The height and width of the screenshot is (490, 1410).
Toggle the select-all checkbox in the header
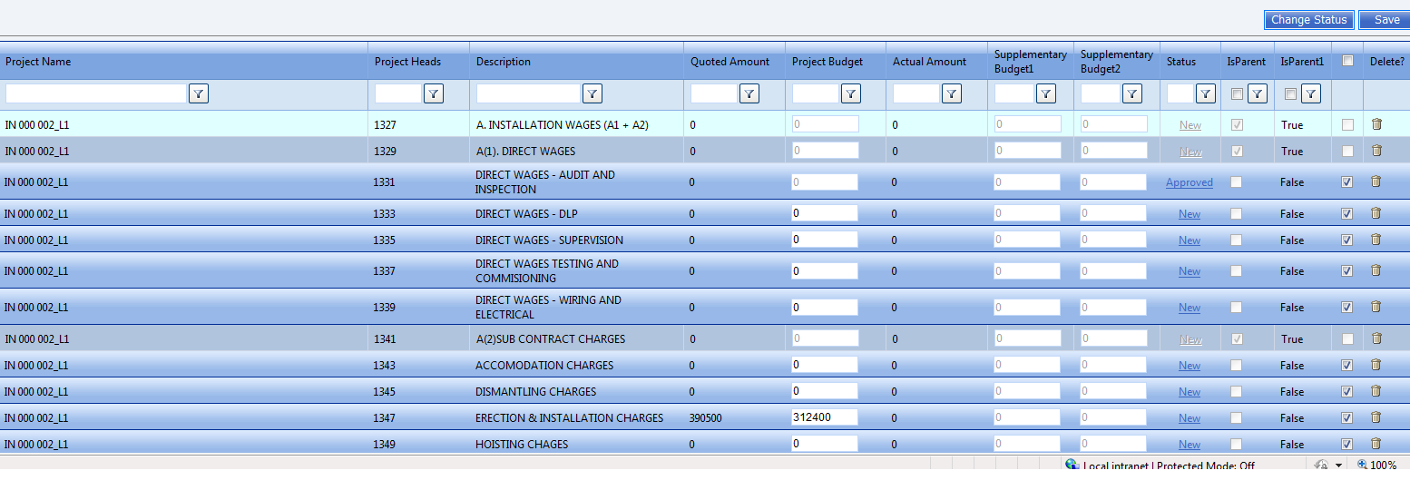pyautogui.click(x=1347, y=61)
